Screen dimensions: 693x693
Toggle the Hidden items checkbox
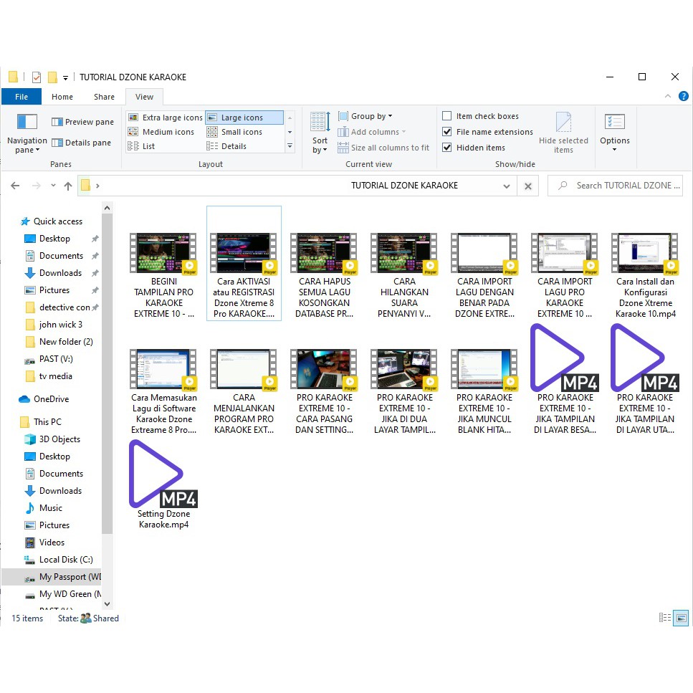[447, 148]
